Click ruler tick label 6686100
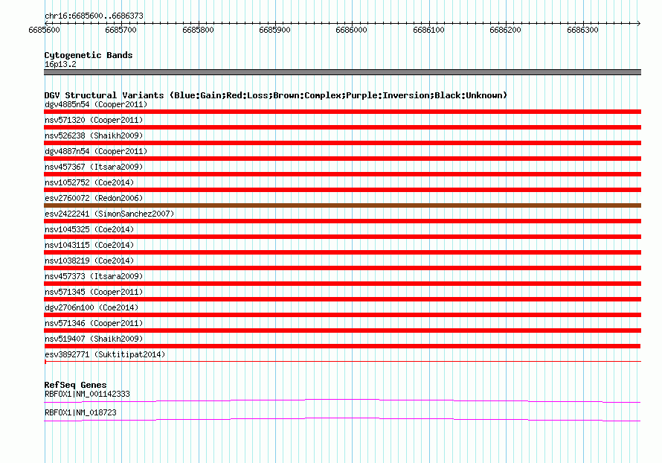662x463 pixels. pos(428,30)
